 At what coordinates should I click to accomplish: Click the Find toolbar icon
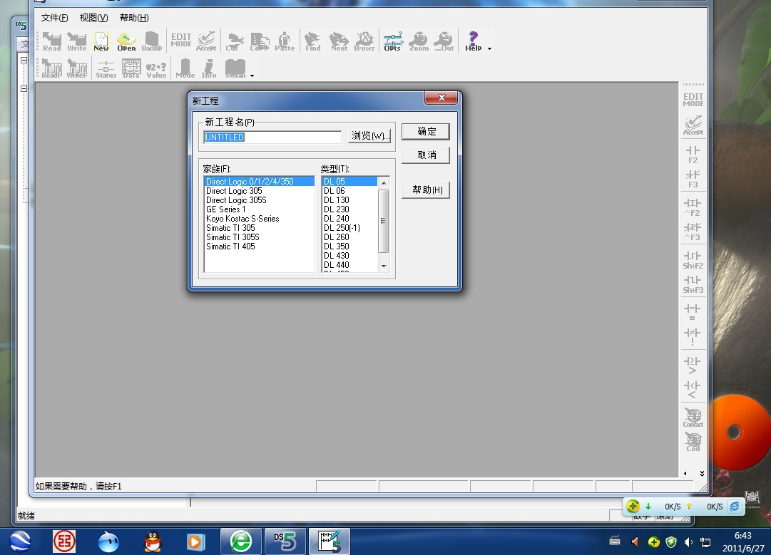tap(312, 41)
